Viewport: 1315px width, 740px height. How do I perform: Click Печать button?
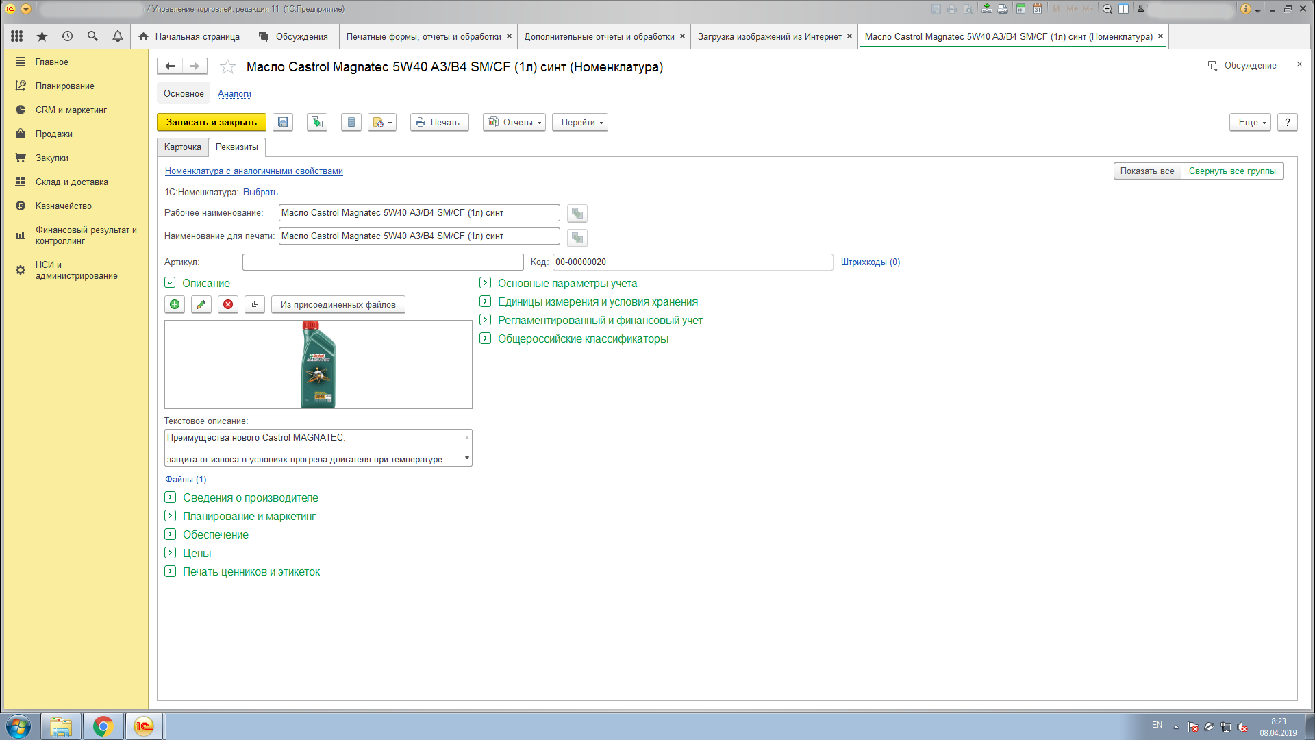(x=440, y=122)
